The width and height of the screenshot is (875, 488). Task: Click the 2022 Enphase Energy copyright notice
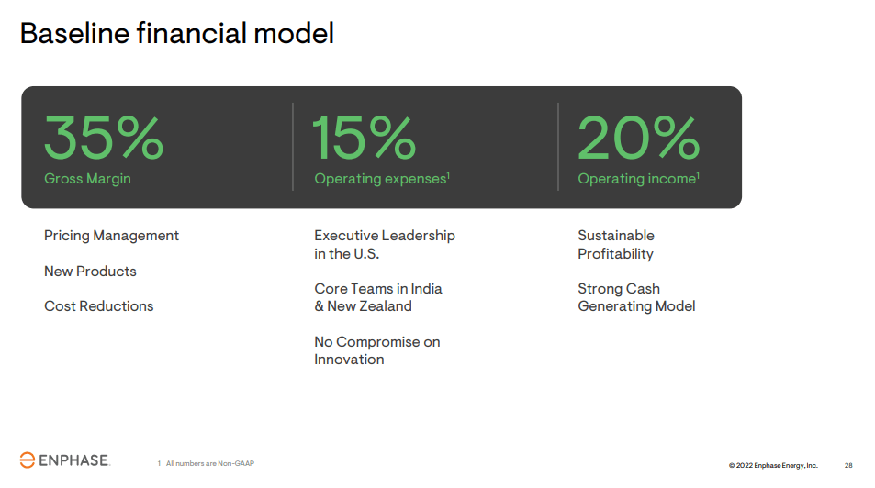click(x=772, y=465)
